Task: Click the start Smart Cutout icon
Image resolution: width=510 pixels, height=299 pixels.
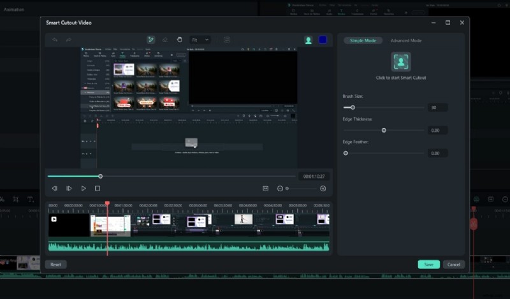Action: tap(401, 61)
